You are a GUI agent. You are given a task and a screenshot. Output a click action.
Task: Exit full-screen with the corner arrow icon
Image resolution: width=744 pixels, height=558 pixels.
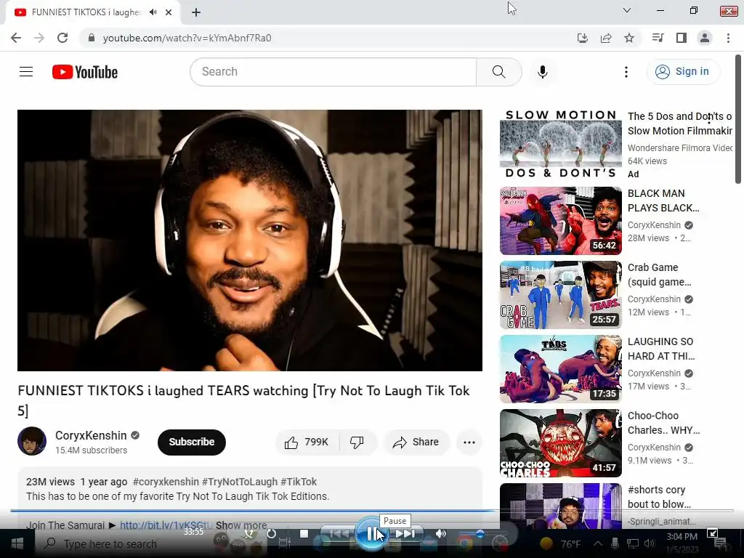(x=712, y=533)
